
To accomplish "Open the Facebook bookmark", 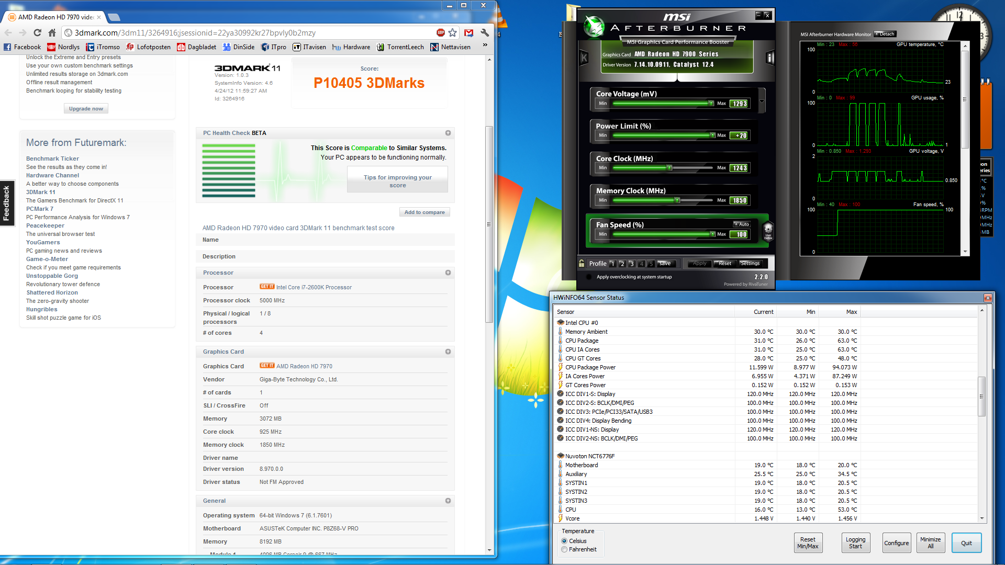I will pos(22,47).
